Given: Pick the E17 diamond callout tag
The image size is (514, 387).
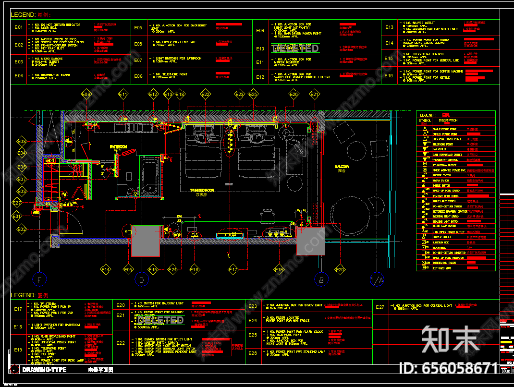Looking at the screenshot, I should pos(233,270).
